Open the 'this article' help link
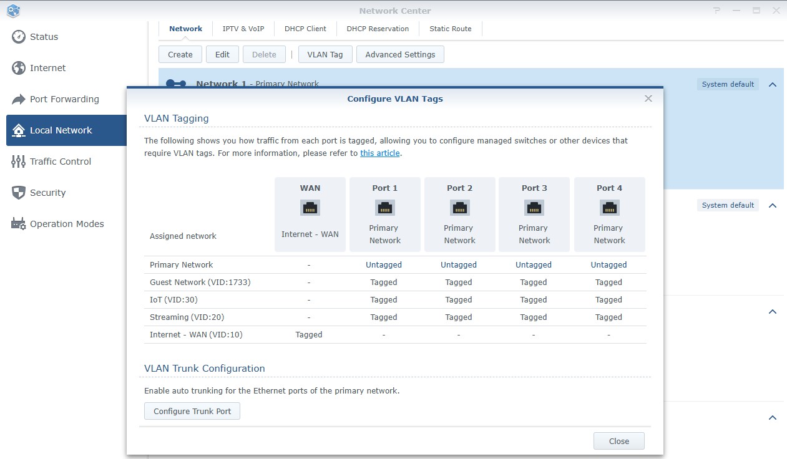Viewport: 787px width, 459px height. pyautogui.click(x=379, y=153)
